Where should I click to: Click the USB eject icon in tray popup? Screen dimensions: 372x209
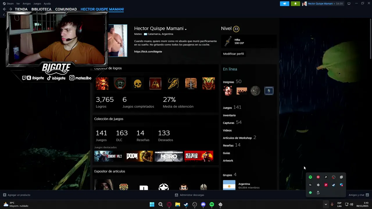click(x=318, y=192)
